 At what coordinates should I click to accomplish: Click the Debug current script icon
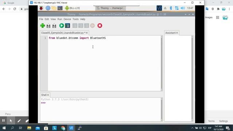(67, 26)
